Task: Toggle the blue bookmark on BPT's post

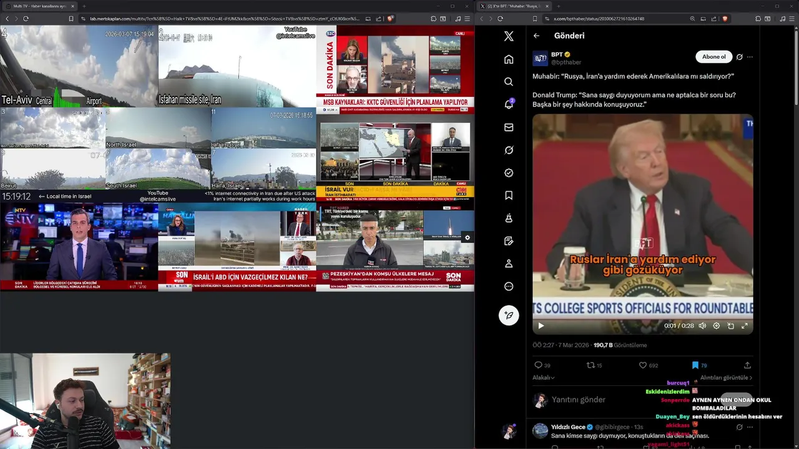Action: coord(695,365)
